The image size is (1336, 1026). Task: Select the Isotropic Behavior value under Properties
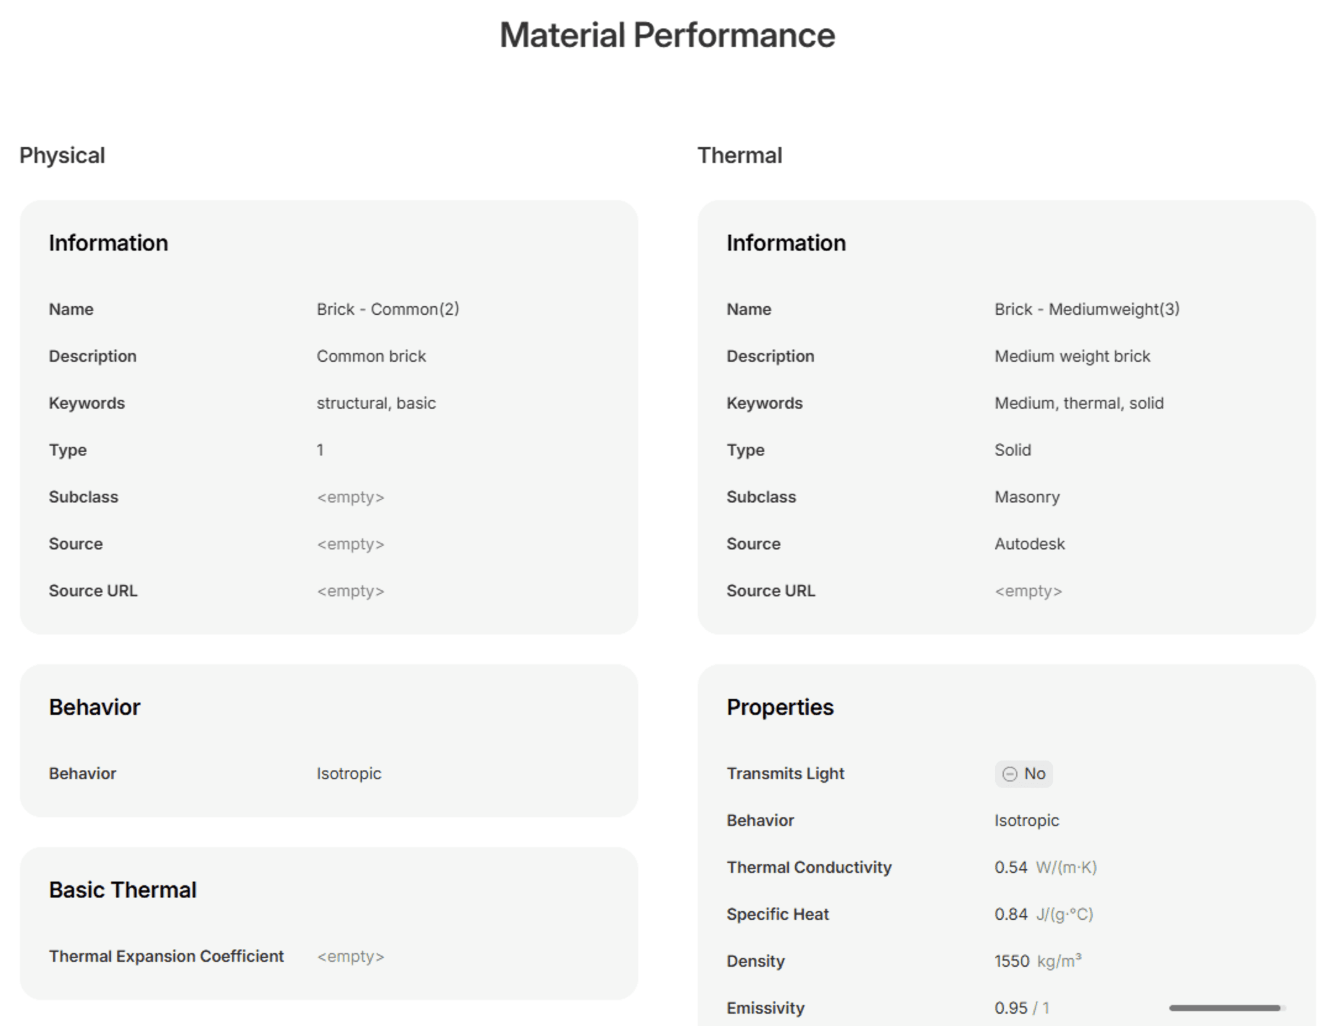(x=1027, y=820)
